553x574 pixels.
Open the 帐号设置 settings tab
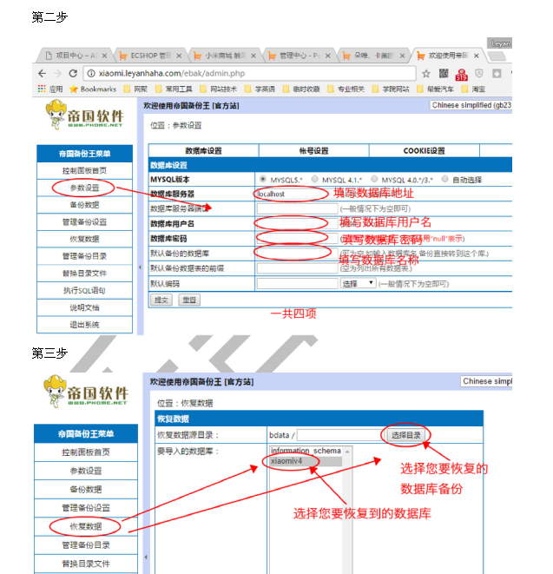coord(313,150)
